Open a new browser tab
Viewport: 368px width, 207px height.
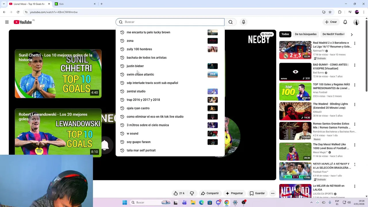[101, 4]
